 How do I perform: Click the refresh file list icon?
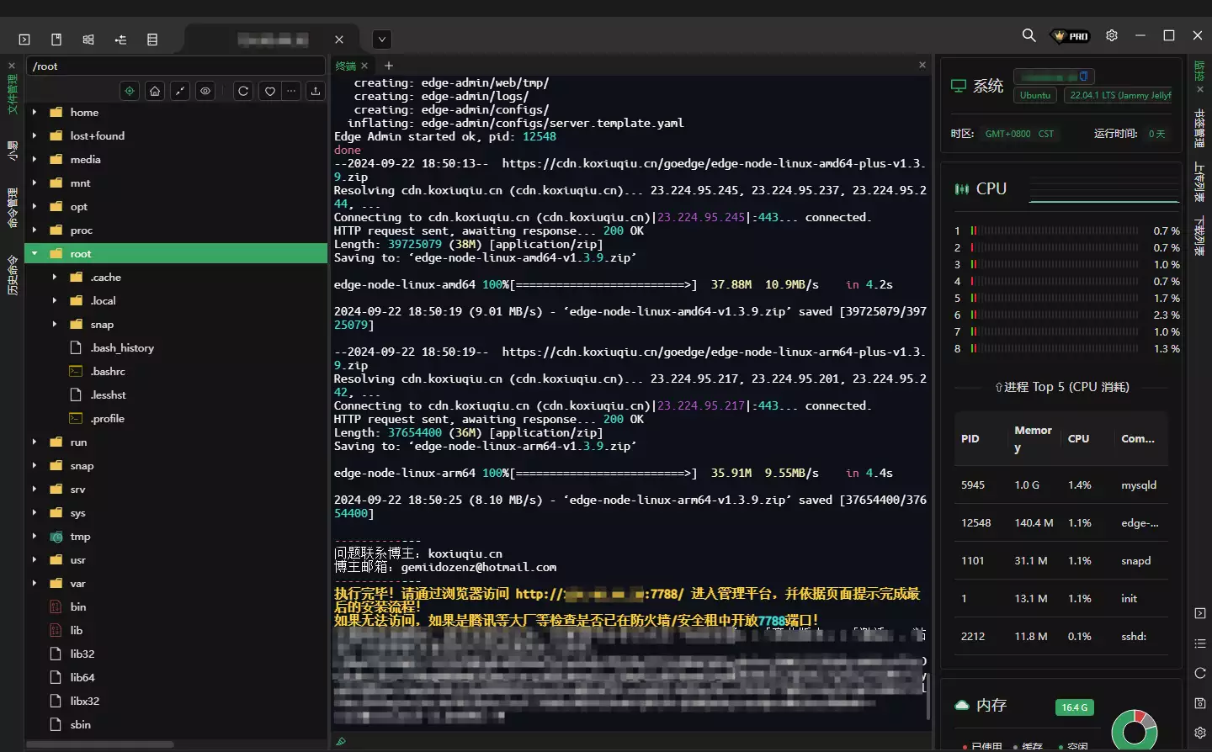(243, 91)
